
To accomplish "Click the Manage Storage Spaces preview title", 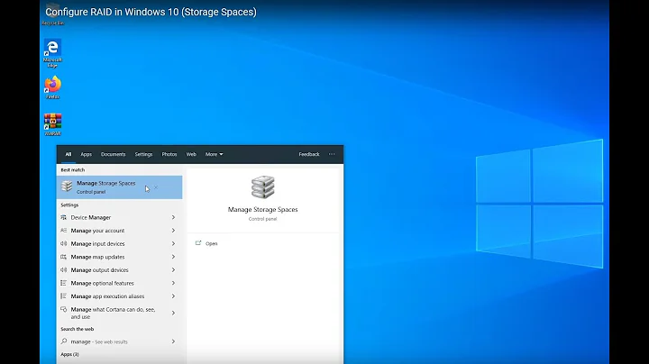I will 263,210.
